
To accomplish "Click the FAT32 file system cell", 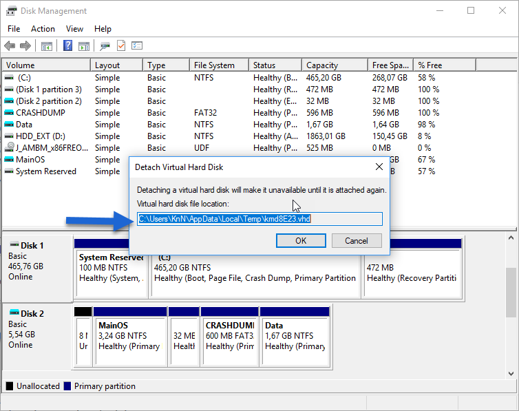I will 205,113.
